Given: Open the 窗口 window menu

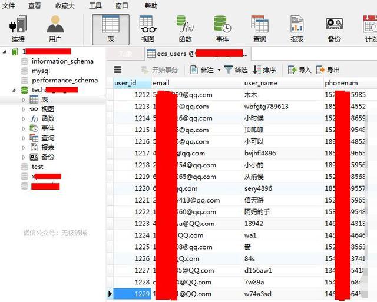Looking at the screenshot, I should click(122, 5).
